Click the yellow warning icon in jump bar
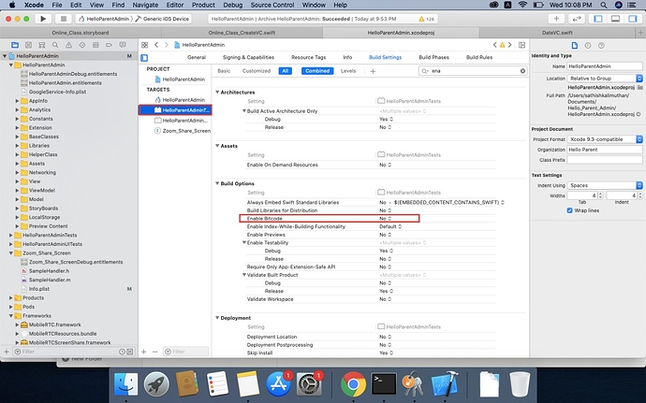Viewport: 646px width, 403px height. pos(502,45)
